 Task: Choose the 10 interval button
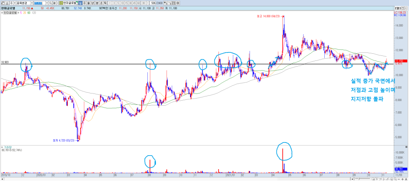pos(122,3)
